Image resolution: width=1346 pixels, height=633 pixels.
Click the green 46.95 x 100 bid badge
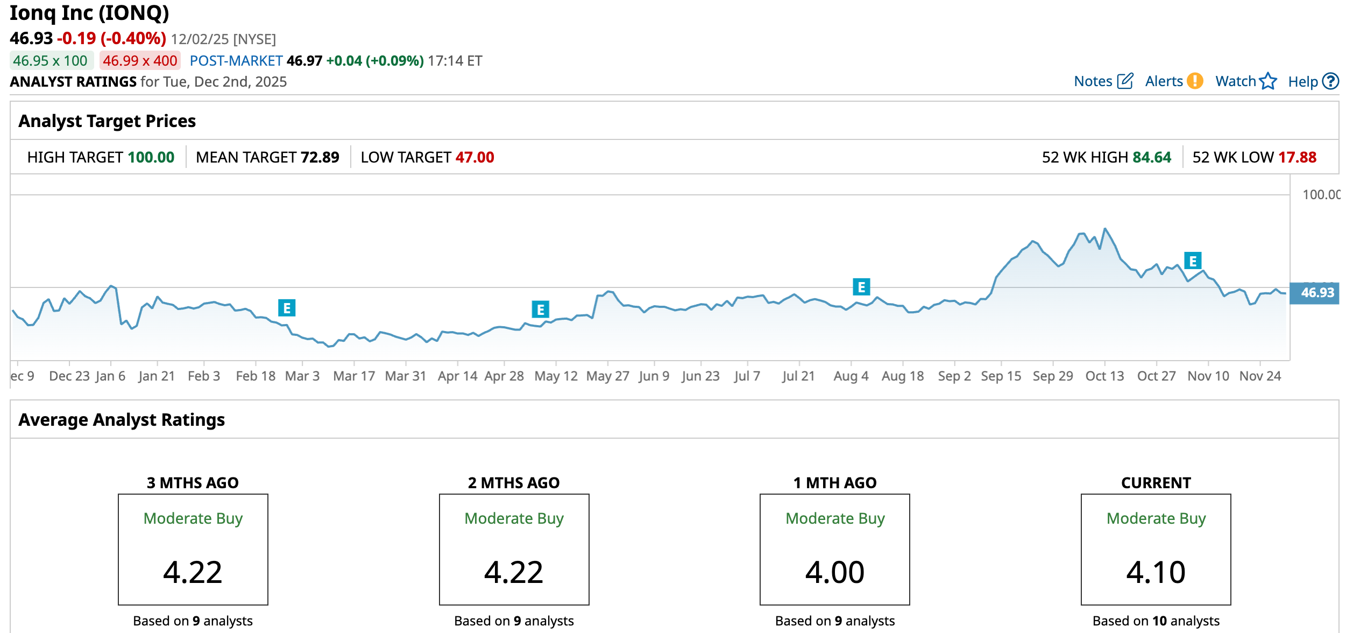click(x=51, y=61)
